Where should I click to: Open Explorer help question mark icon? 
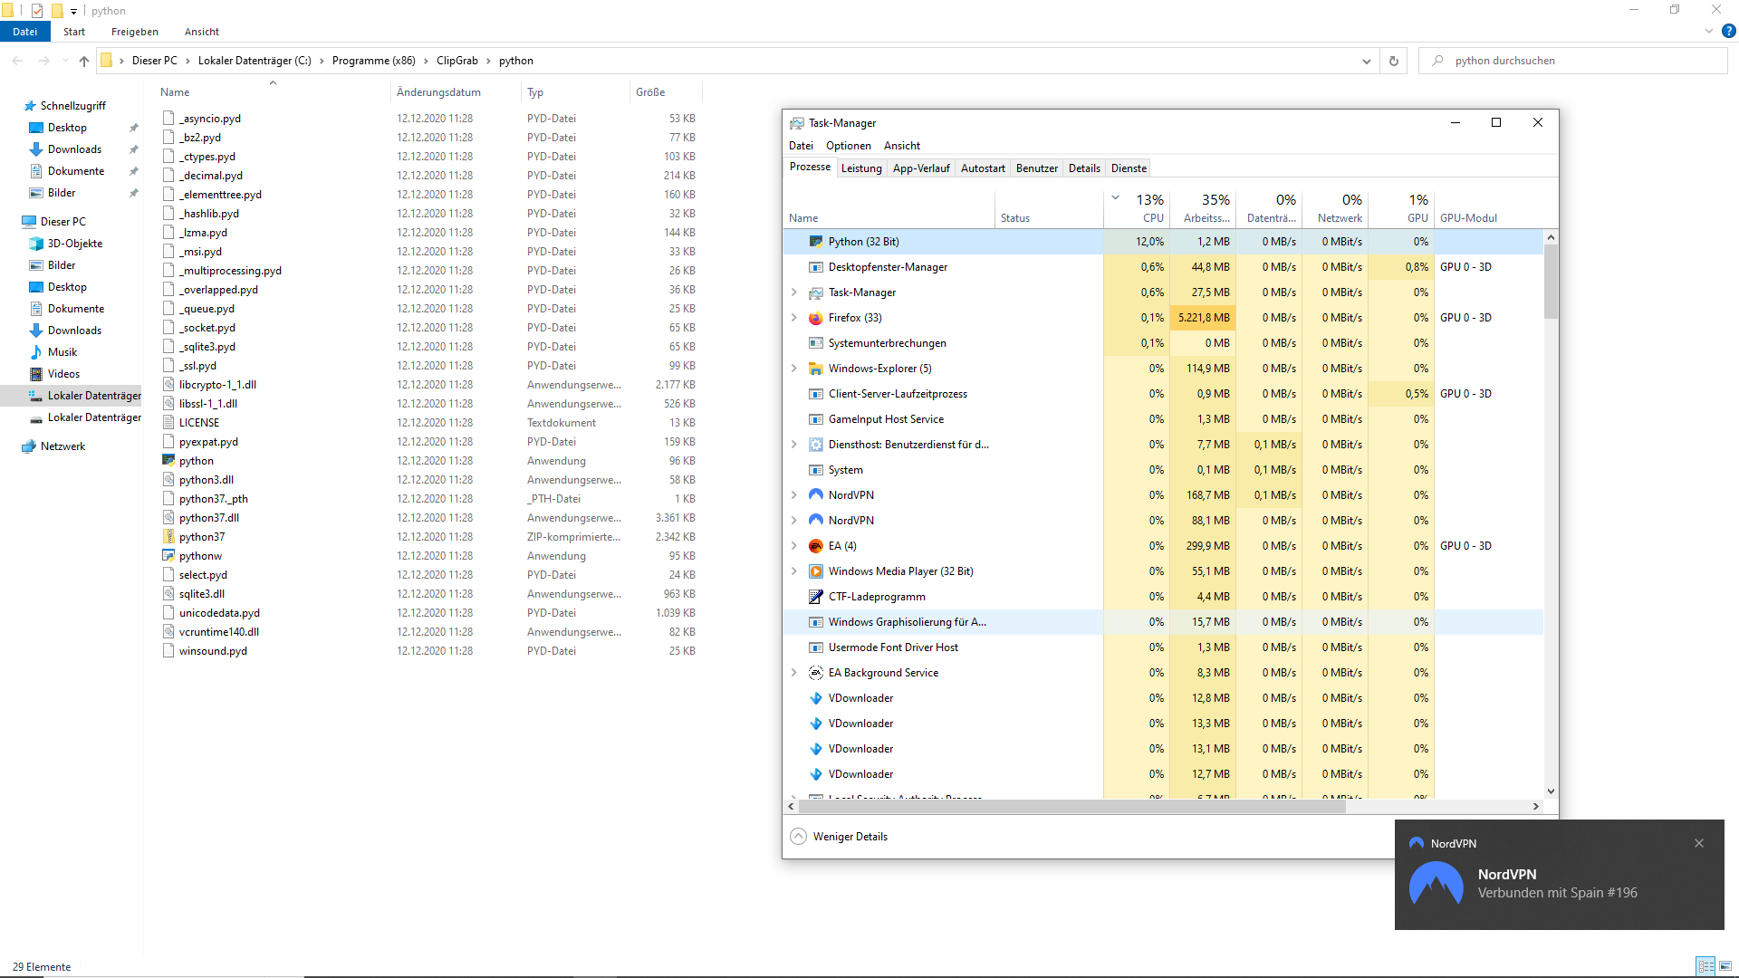(x=1728, y=32)
